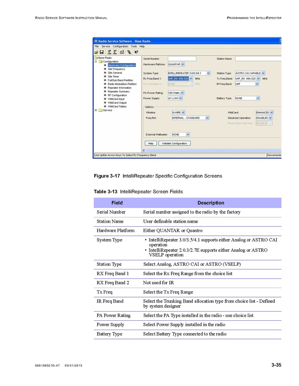Open the Configuration menu
299x386 pixels.
120,46
